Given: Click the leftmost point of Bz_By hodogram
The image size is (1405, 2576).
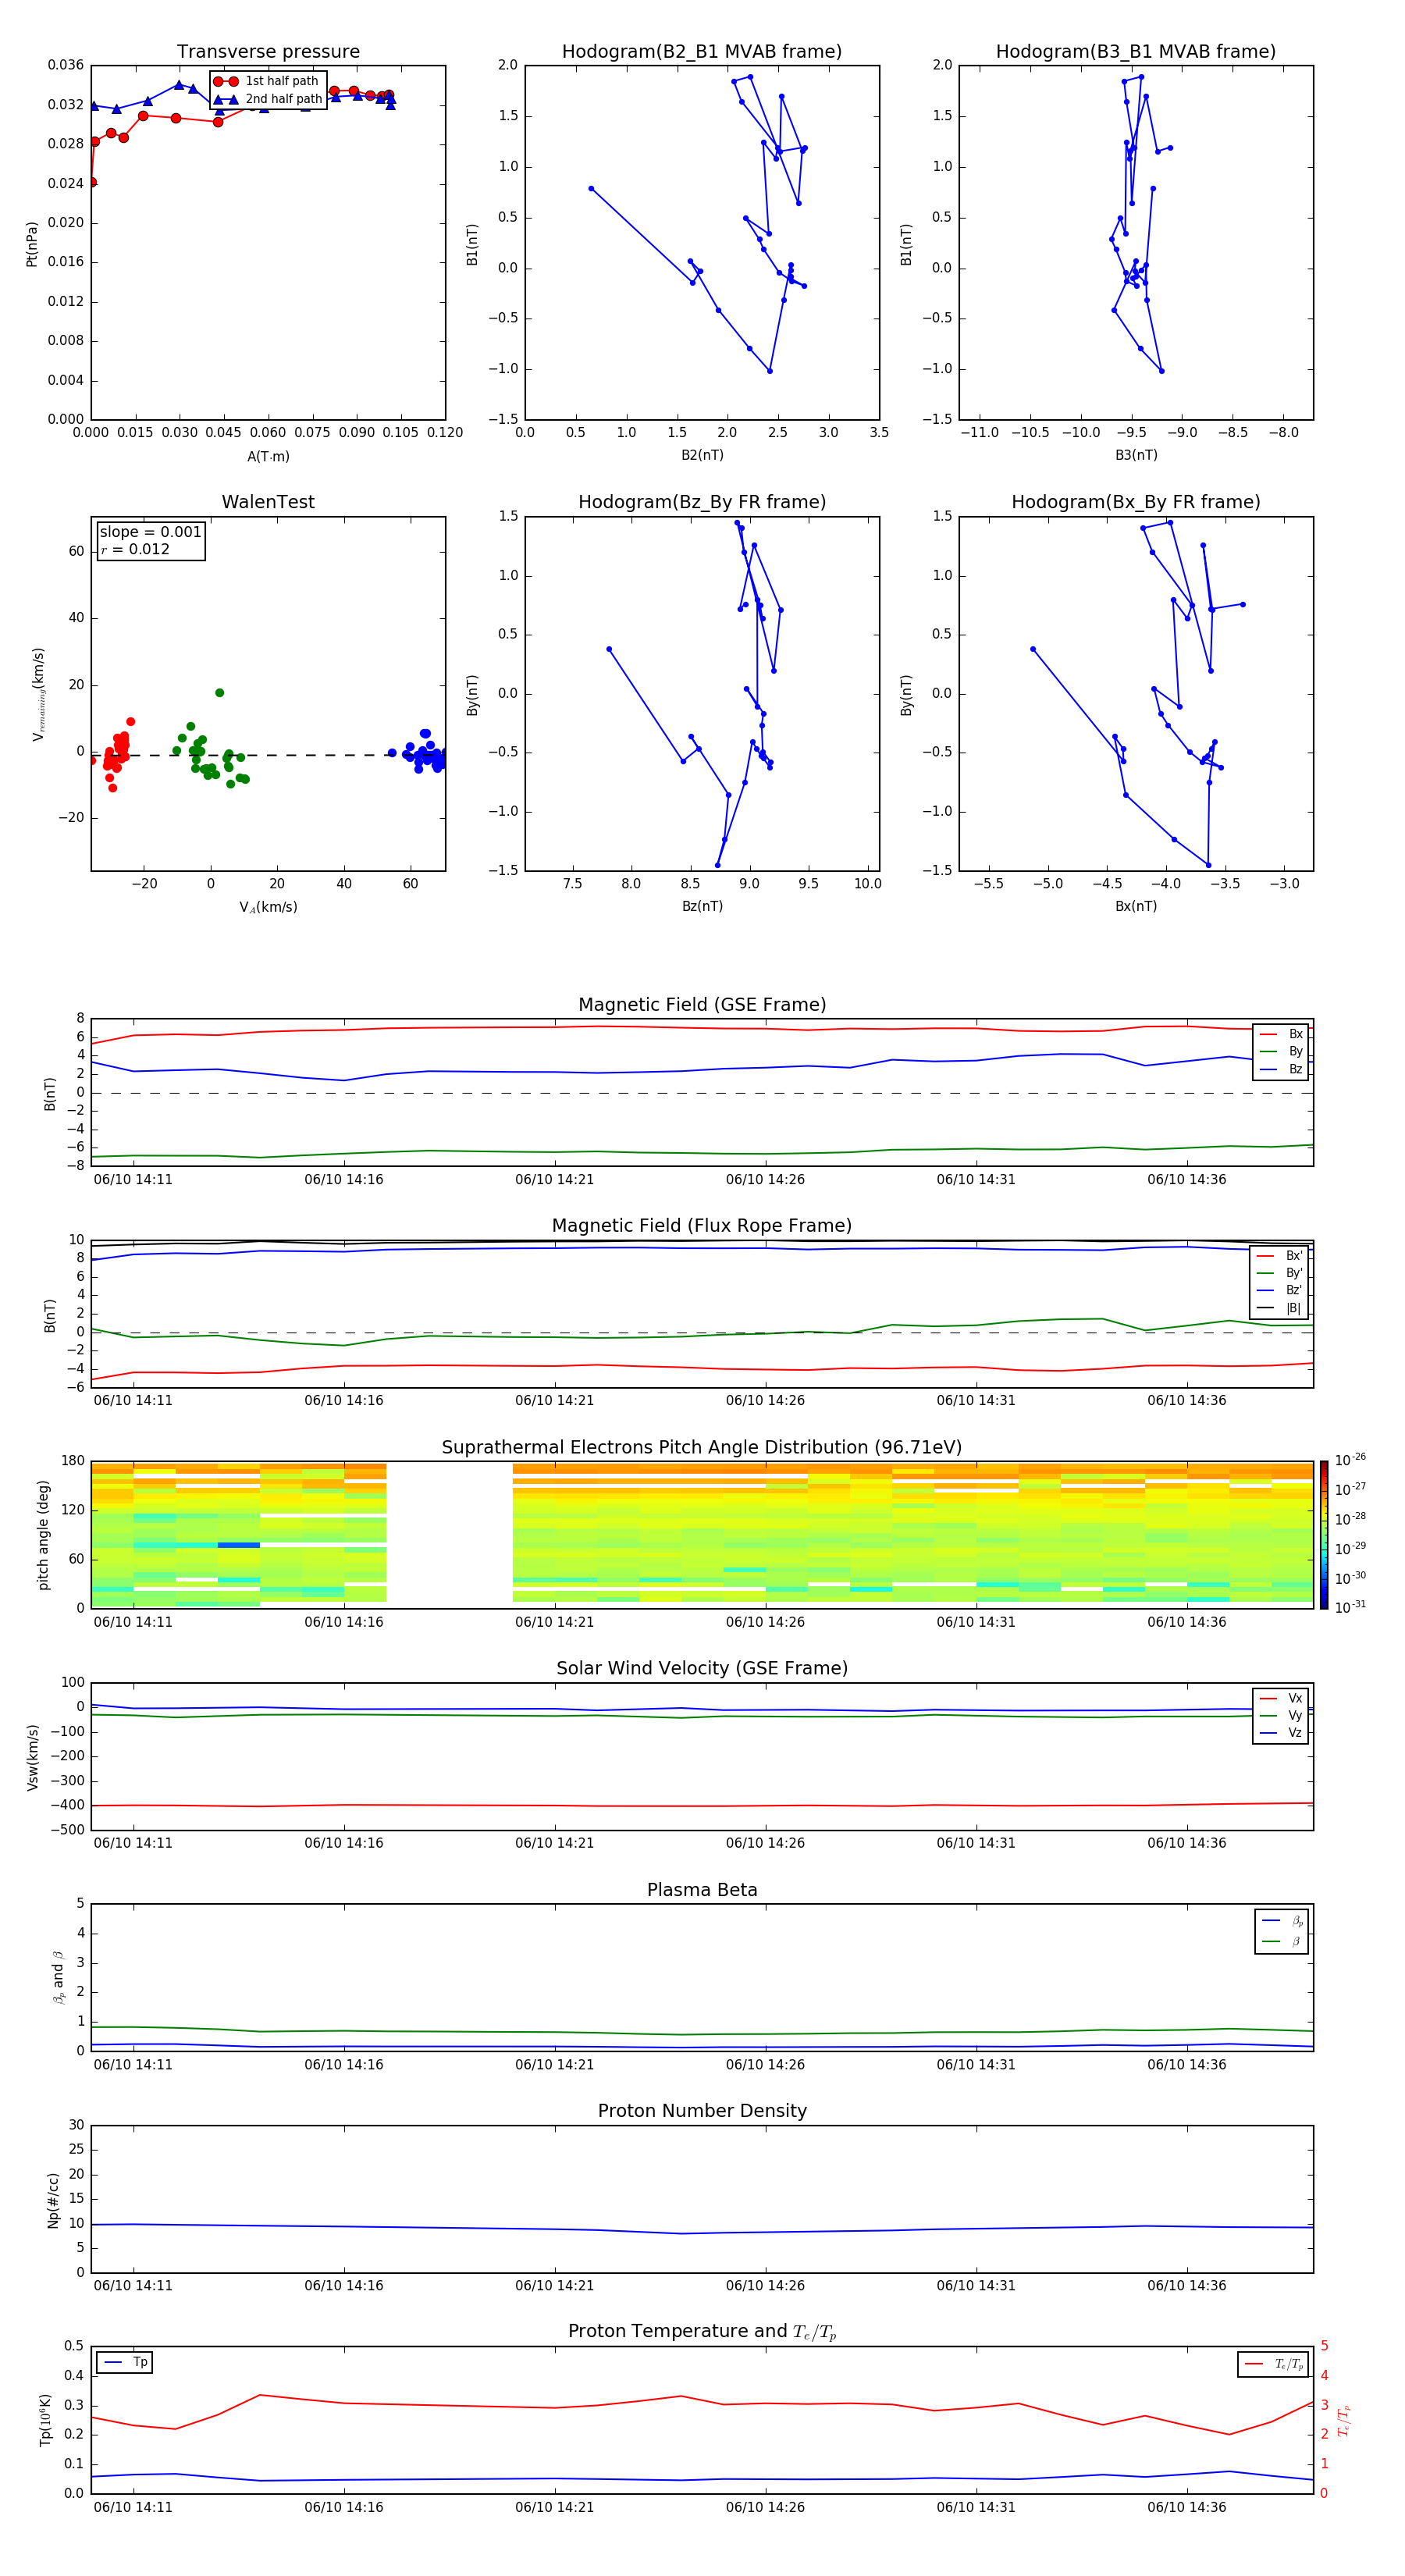Looking at the screenshot, I should coord(609,649).
